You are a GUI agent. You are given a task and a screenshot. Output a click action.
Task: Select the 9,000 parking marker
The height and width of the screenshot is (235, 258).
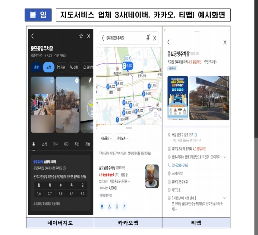tap(111, 86)
